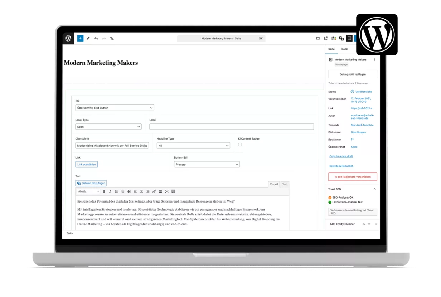Toggle the settings sidebar panel icon
This screenshot has height=297, width=441.
point(349,38)
